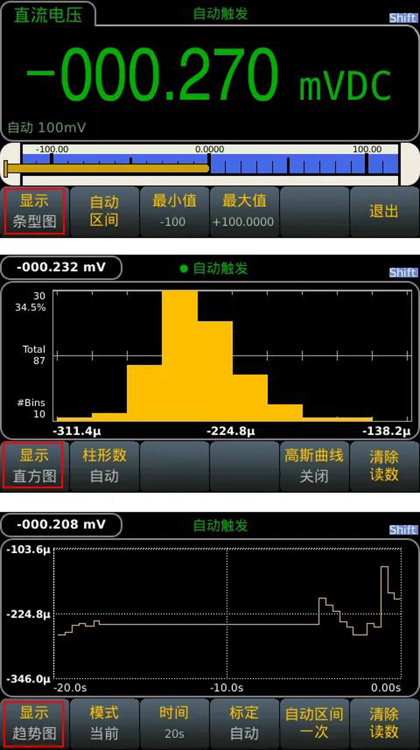Toggle 自动区间 on the bar graph screen
This screenshot has width=420, height=750.
point(104,211)
